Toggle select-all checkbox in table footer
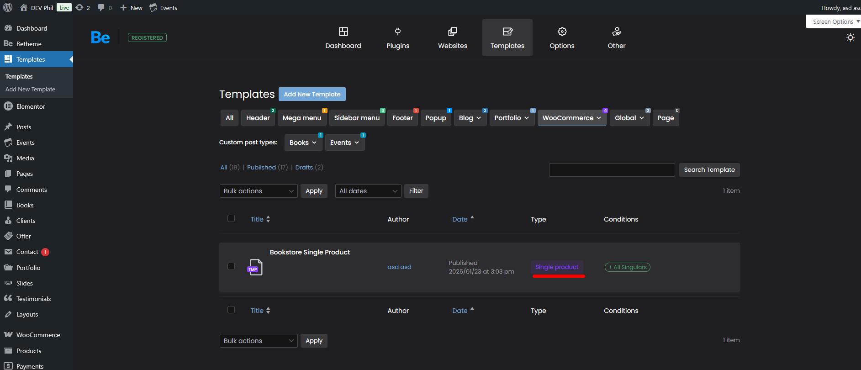The width and height of the screenshot is (861, 370). (x=231, y=310)
